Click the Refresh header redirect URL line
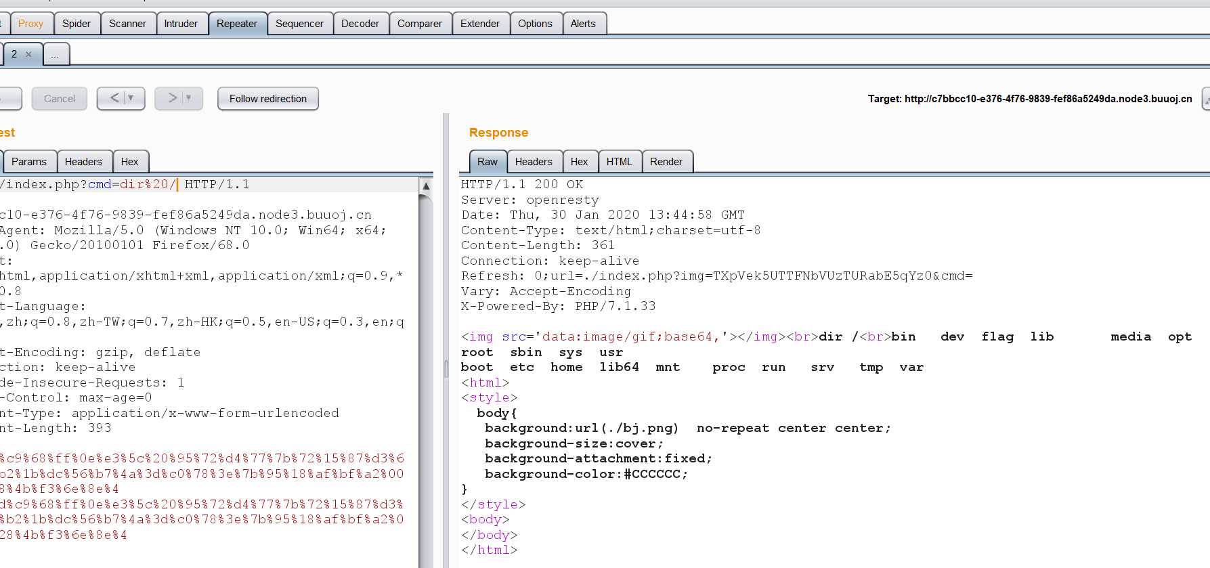Viewport: 1210px width, 568px height. point(717,276)
